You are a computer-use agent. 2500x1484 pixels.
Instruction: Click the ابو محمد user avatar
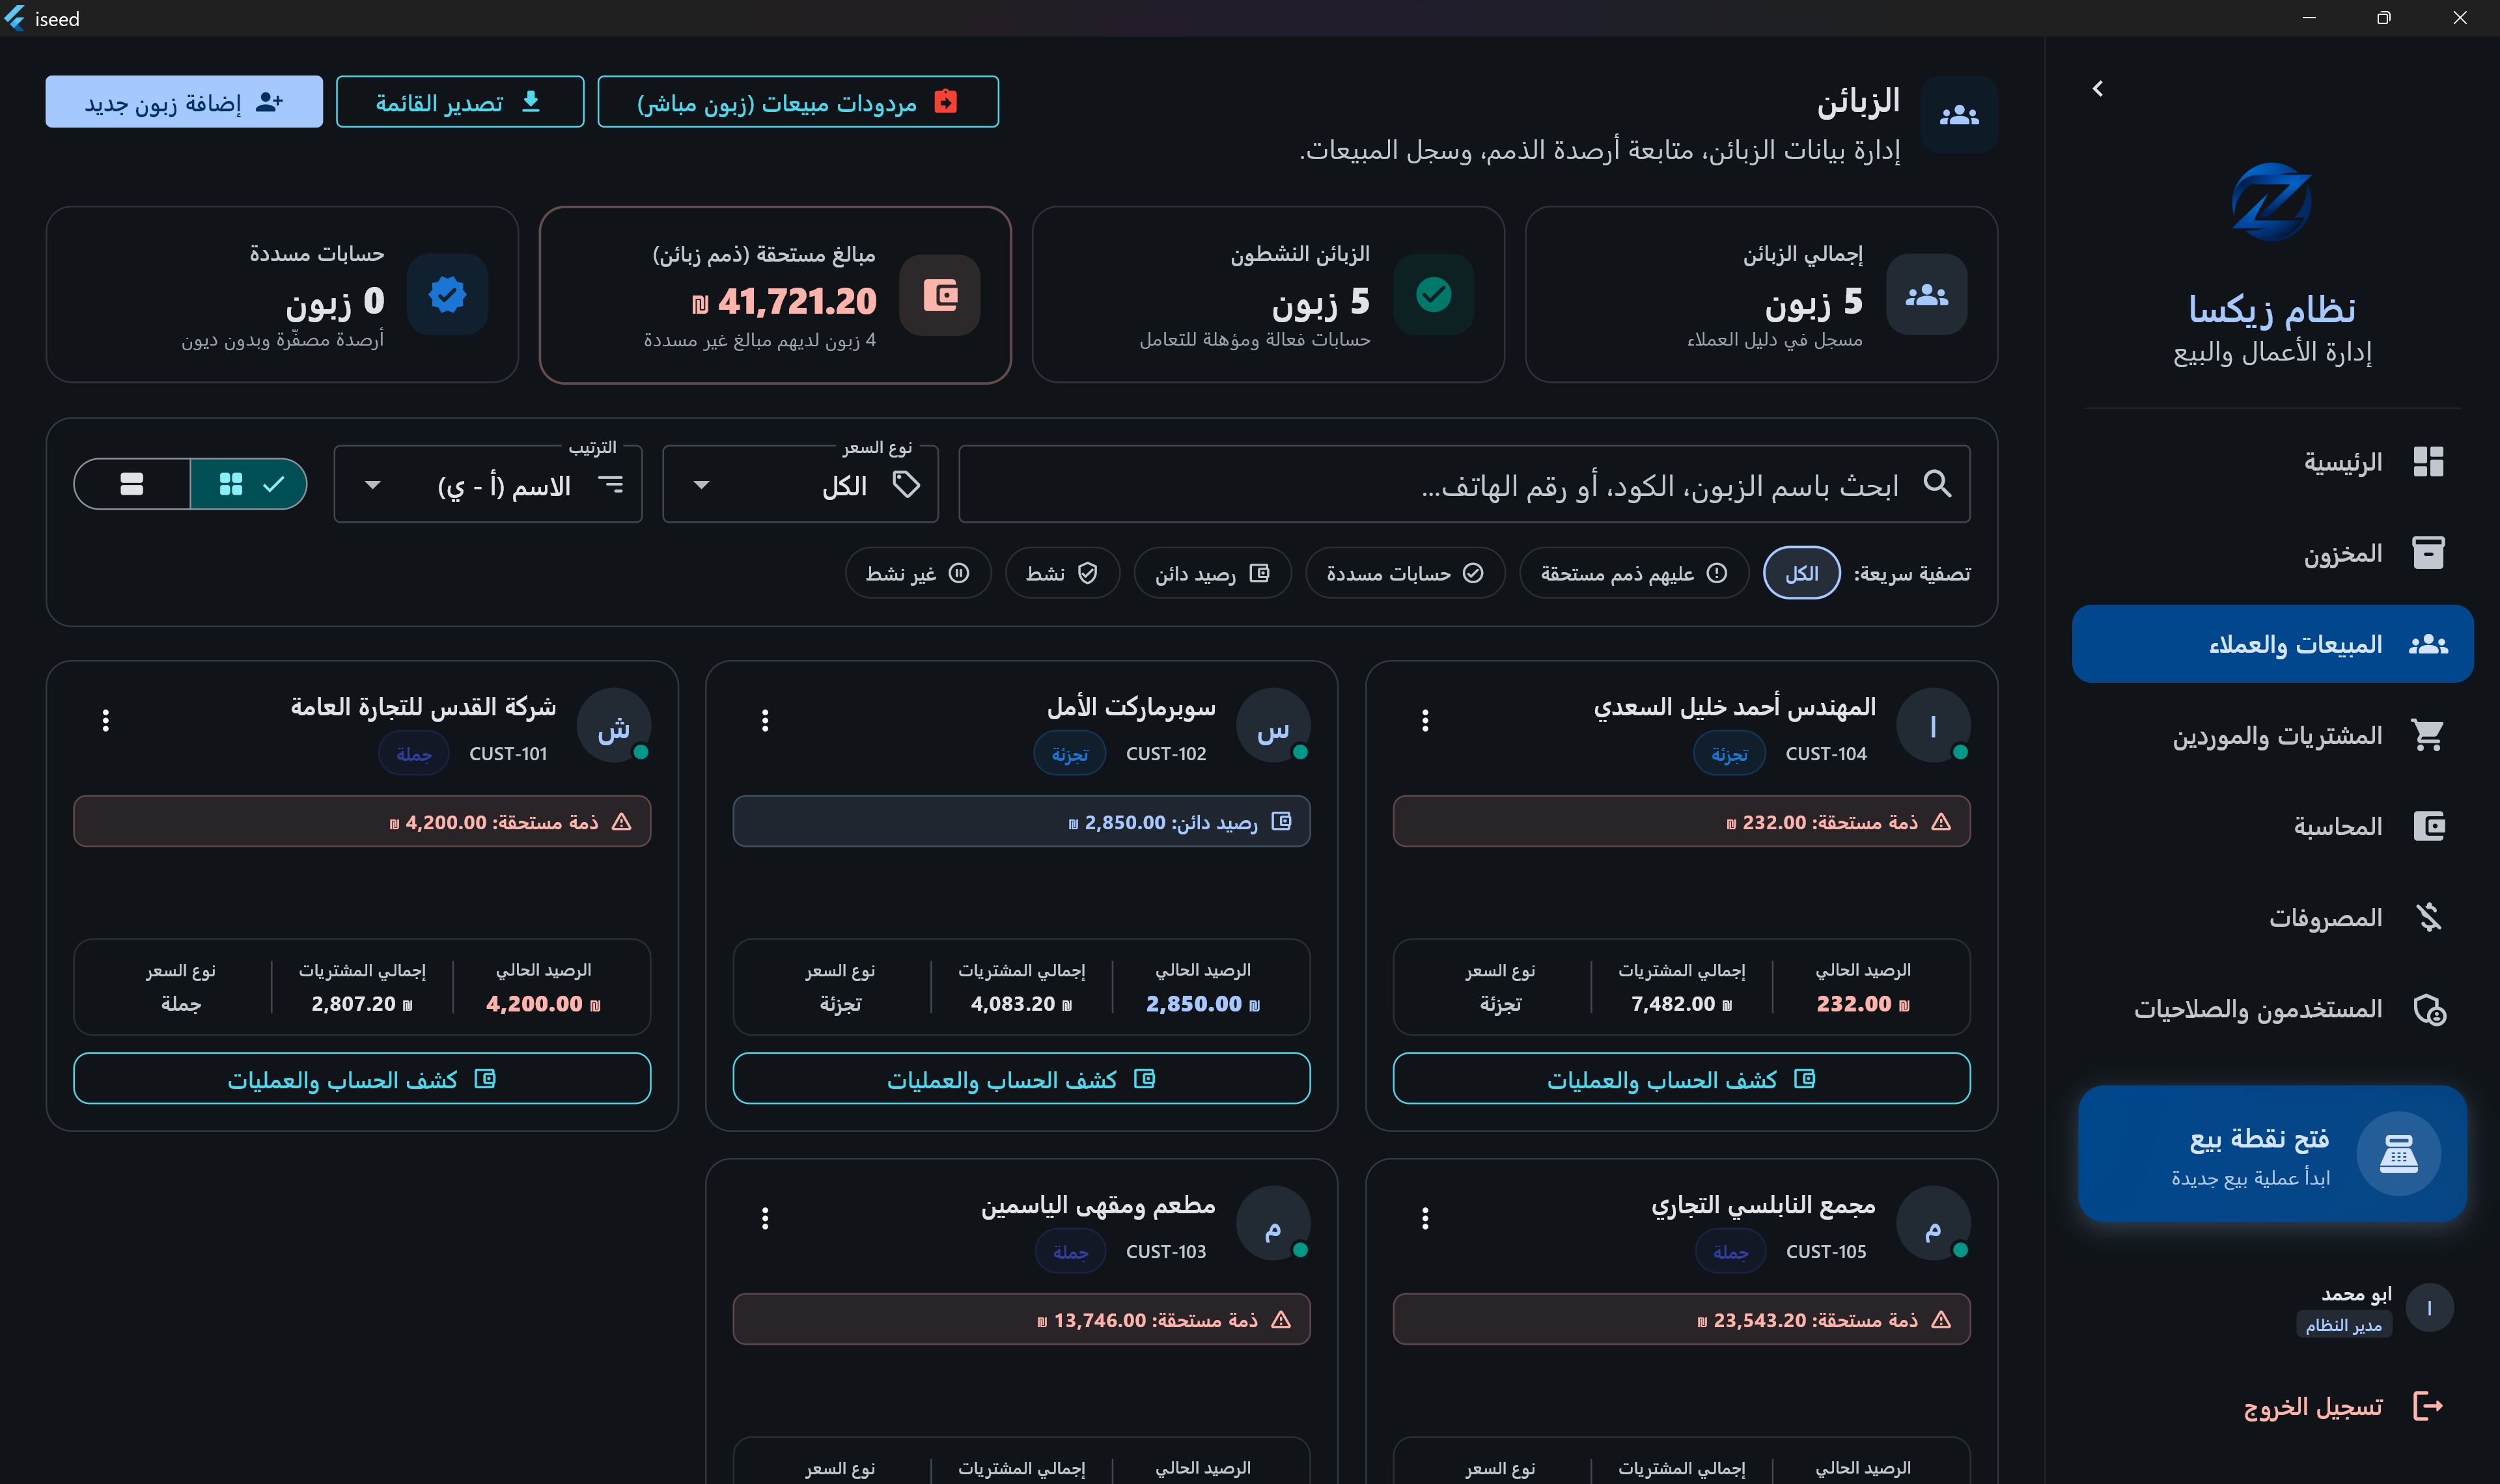click(2429, 1308)
